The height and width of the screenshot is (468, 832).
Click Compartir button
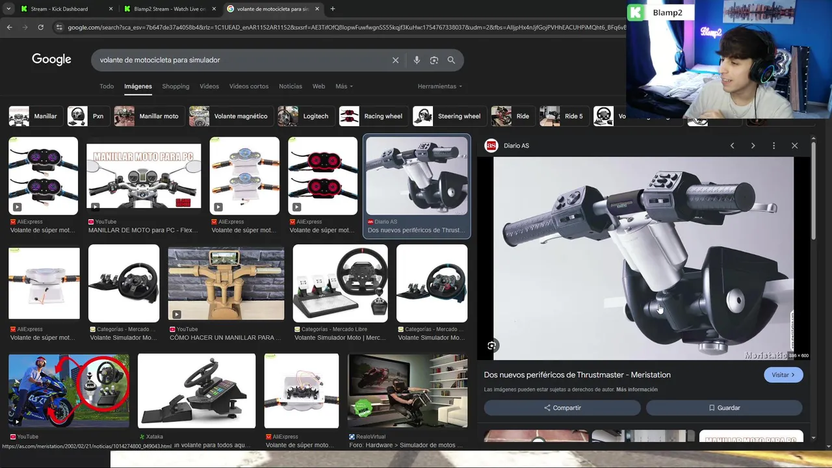562,408
